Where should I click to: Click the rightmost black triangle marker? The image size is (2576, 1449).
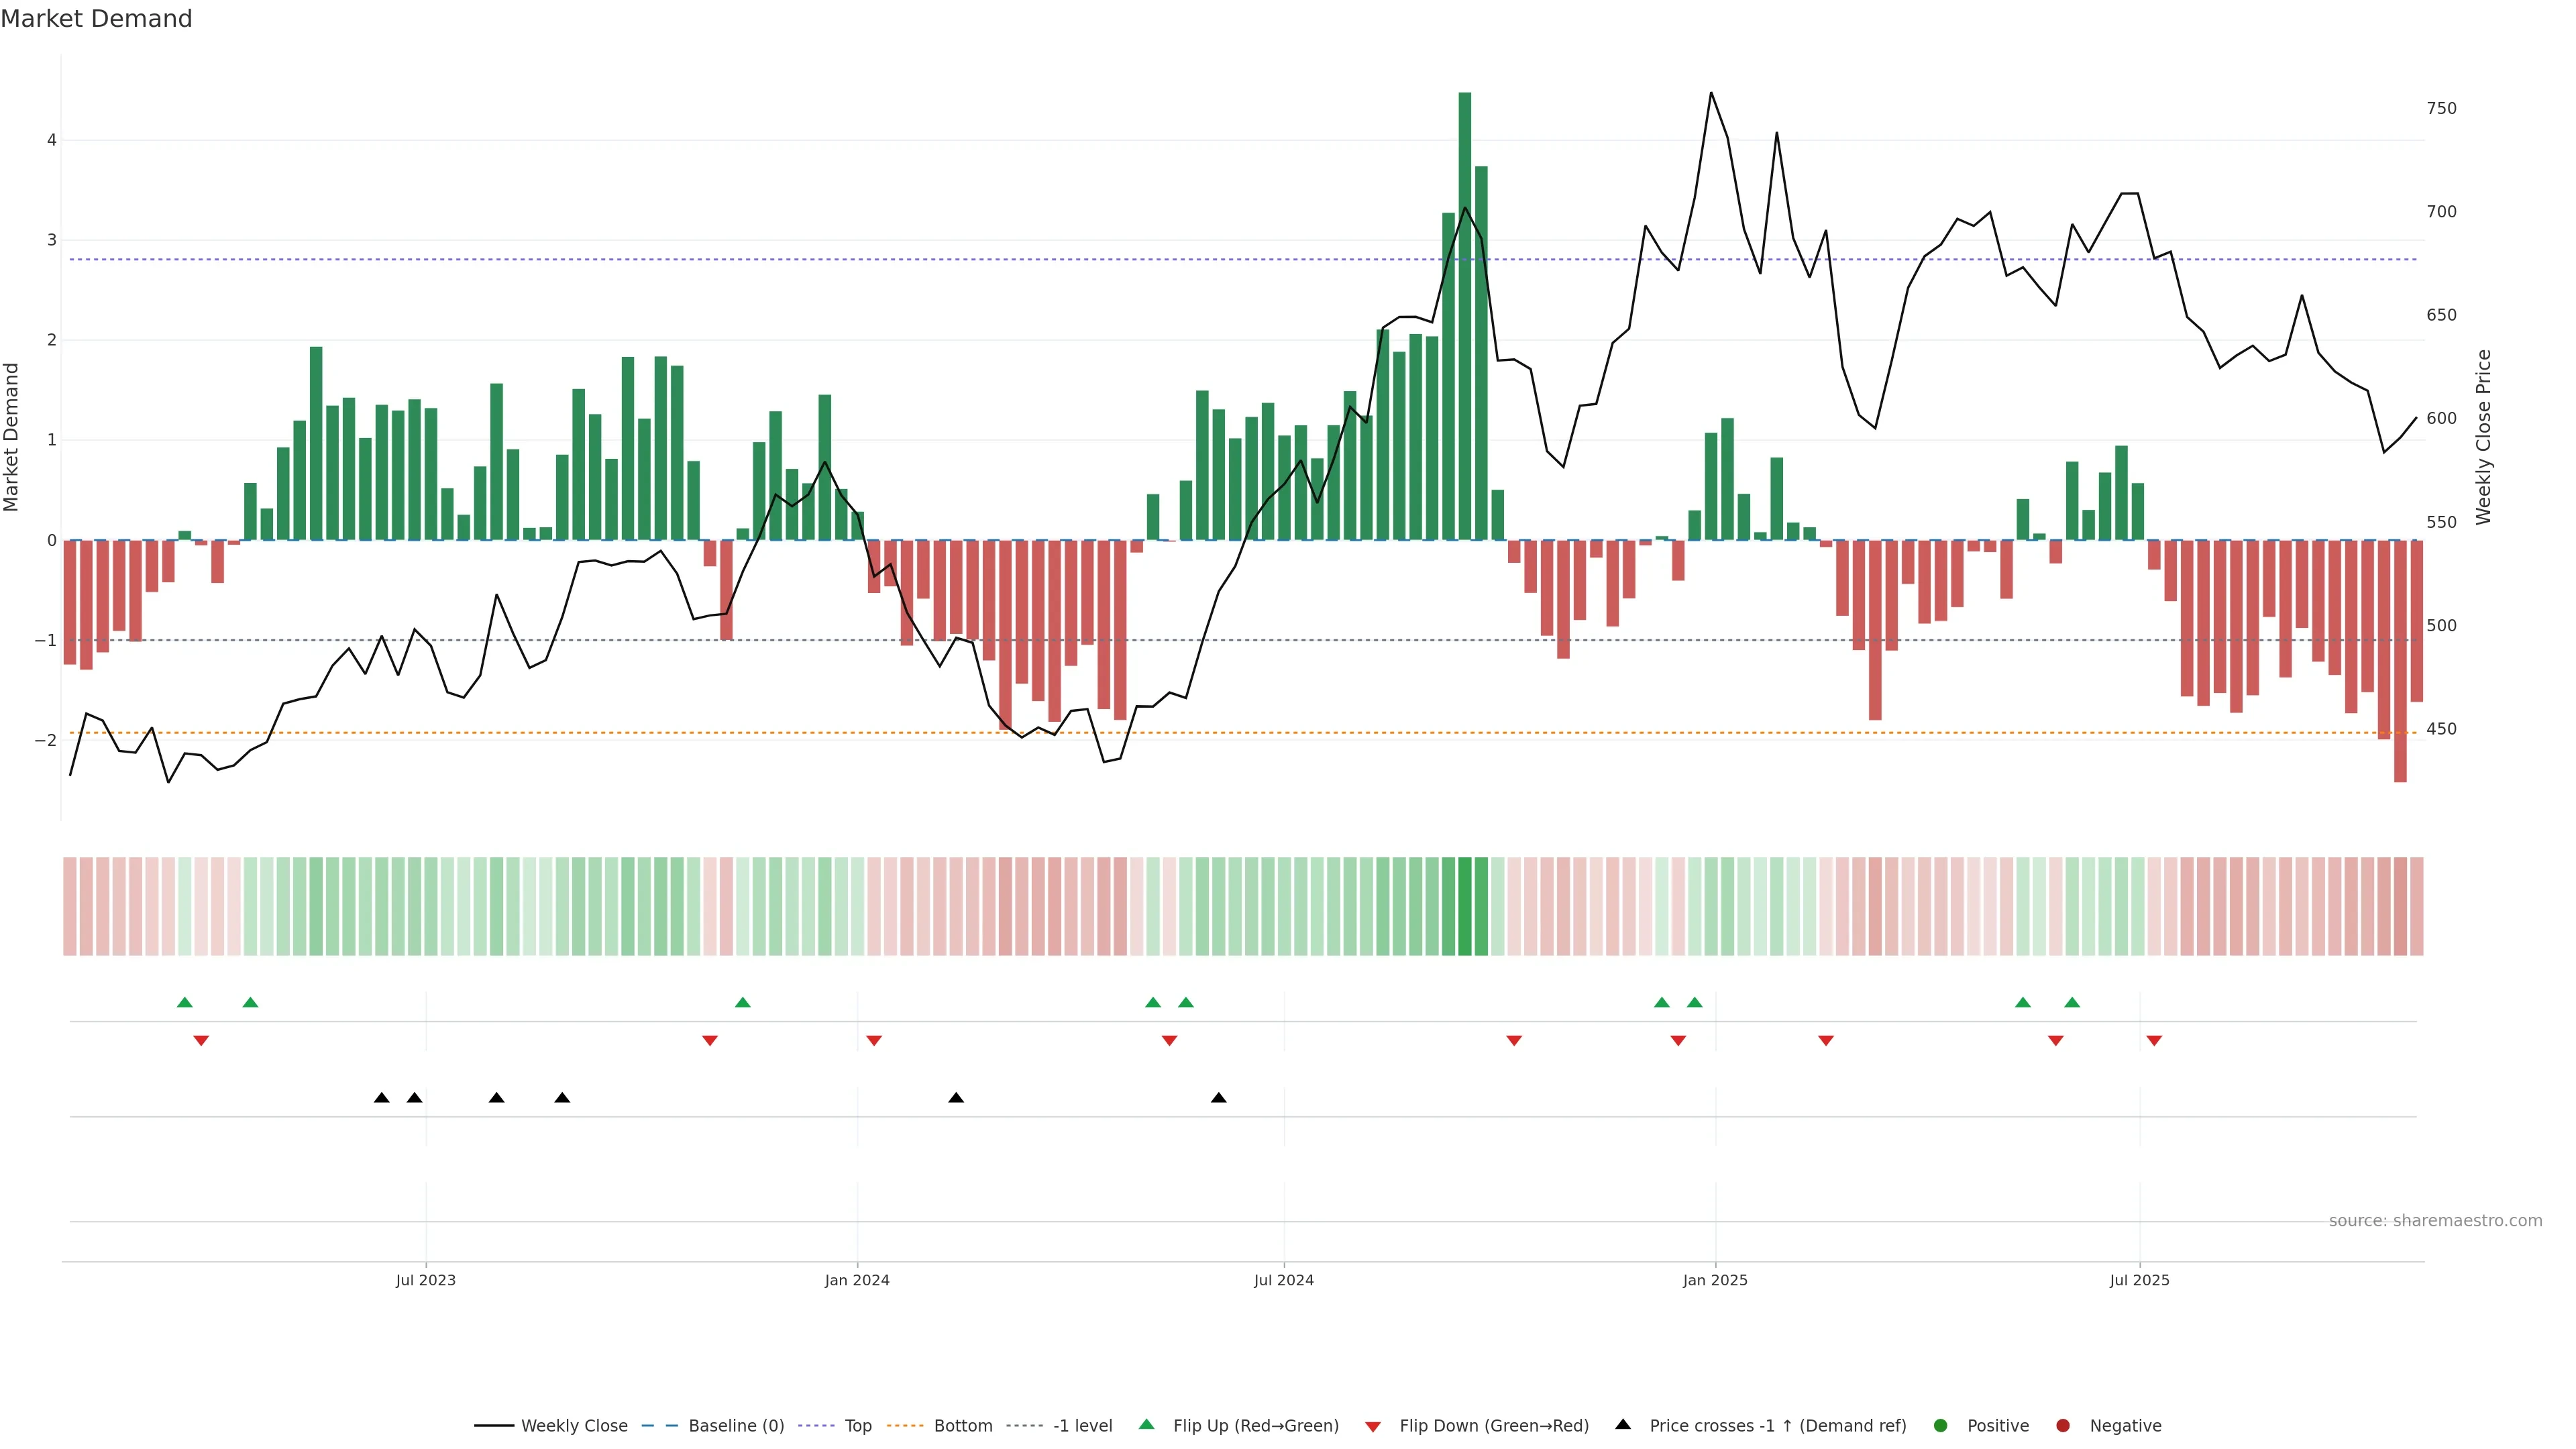pyautogui.click(x=1218, y=1098)
